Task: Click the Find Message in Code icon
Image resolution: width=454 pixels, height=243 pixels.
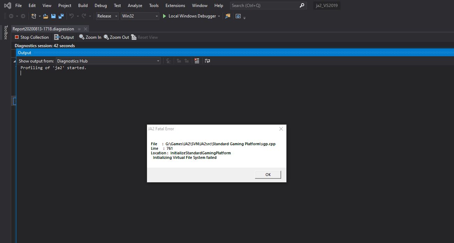Action: click(x=168, y=61)
